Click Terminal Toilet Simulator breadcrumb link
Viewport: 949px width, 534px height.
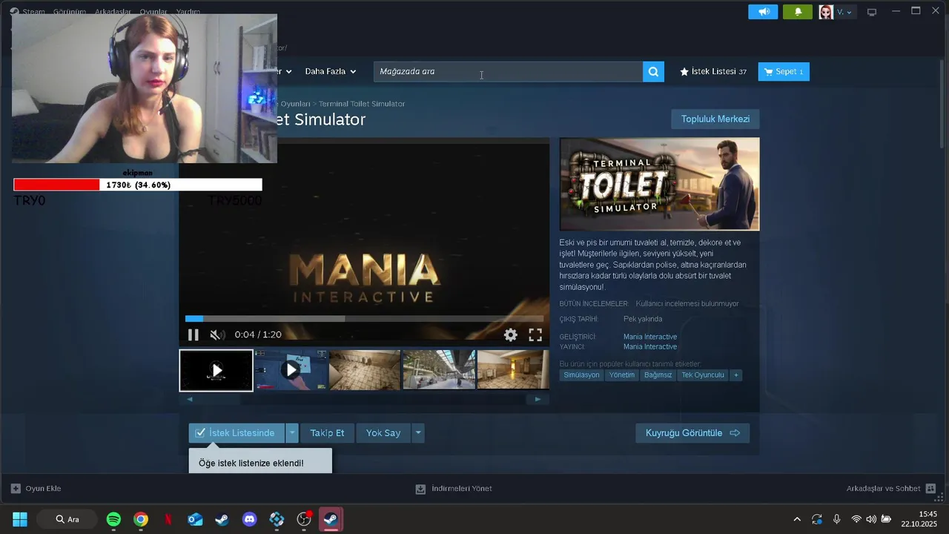(x=362, y=104)
